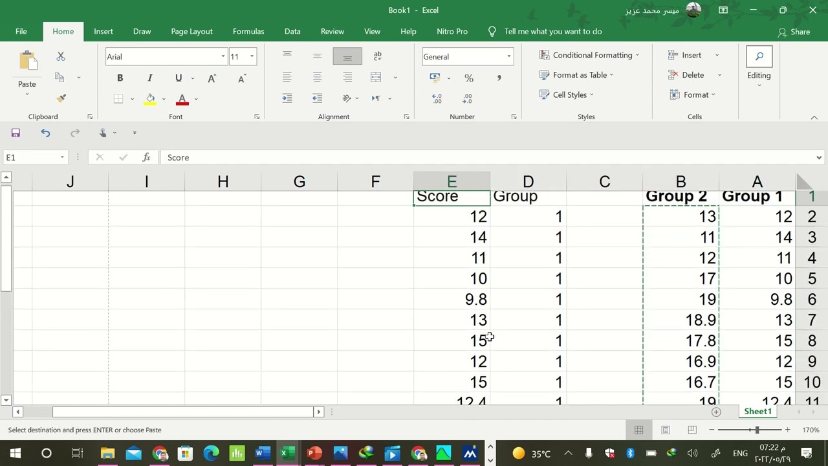Decrease font size with the small A button

pos(241,78)
